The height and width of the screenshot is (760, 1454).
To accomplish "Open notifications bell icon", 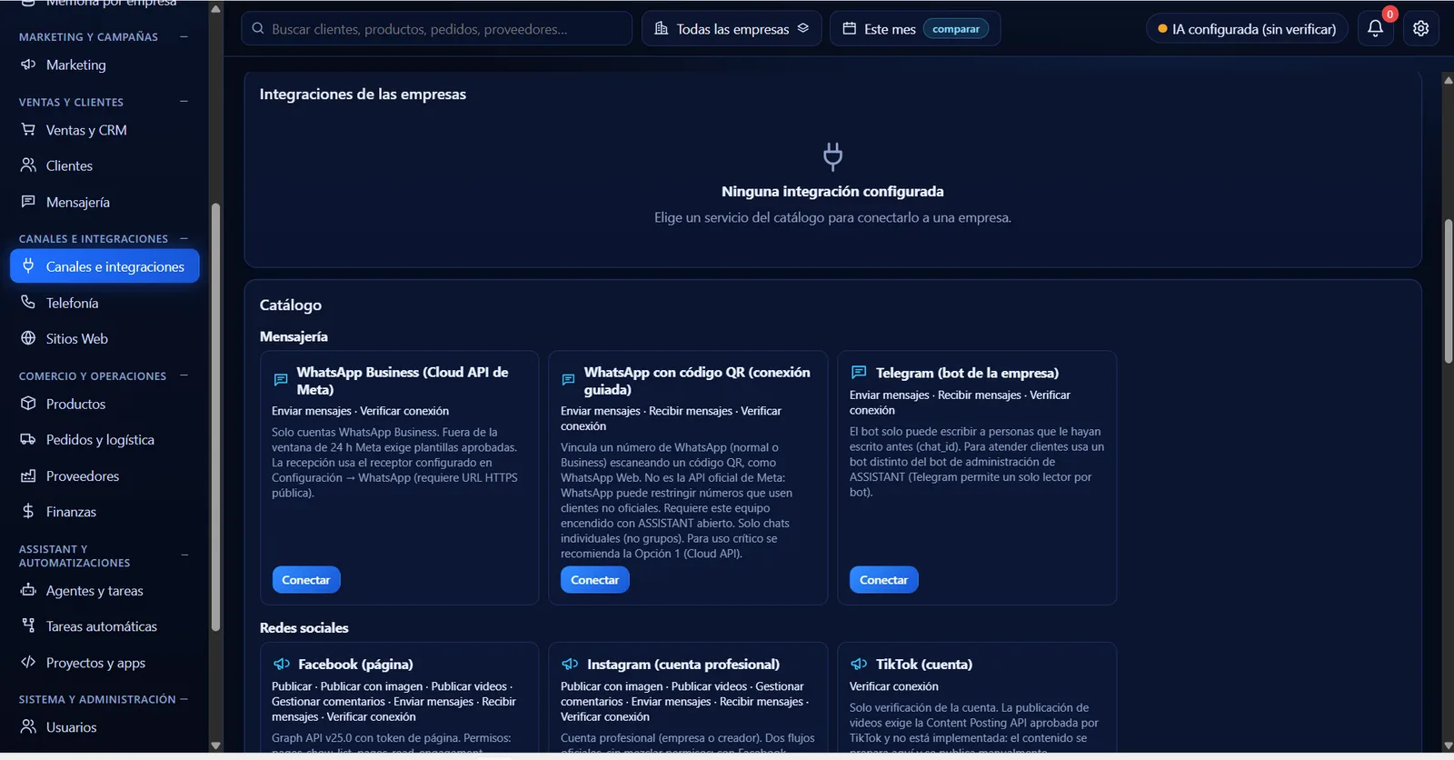I will [x=1375, y=28].
